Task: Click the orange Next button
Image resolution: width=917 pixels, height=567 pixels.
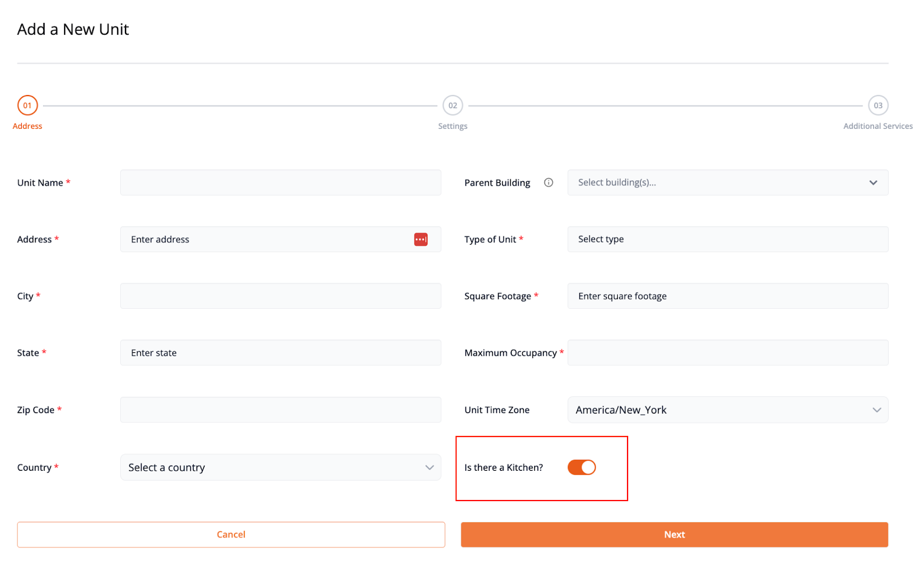Action: click(674, 534)
